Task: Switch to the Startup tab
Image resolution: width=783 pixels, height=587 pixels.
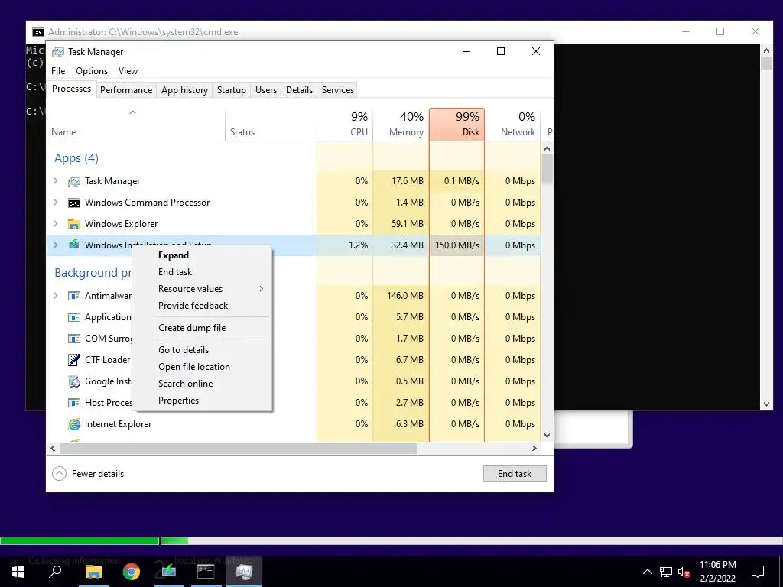Action: pos(231,90)
